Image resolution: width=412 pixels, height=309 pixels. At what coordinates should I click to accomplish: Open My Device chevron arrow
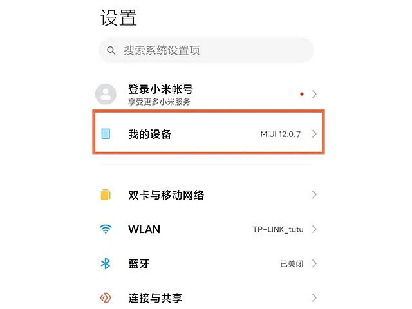point(314,134)
